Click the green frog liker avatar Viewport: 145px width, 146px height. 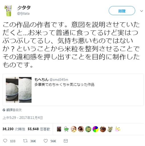[x=88, y=129]
